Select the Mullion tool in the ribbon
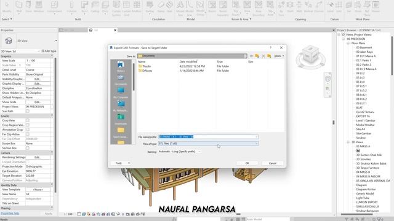Screen dimensions: 394x221 point(137,7)
